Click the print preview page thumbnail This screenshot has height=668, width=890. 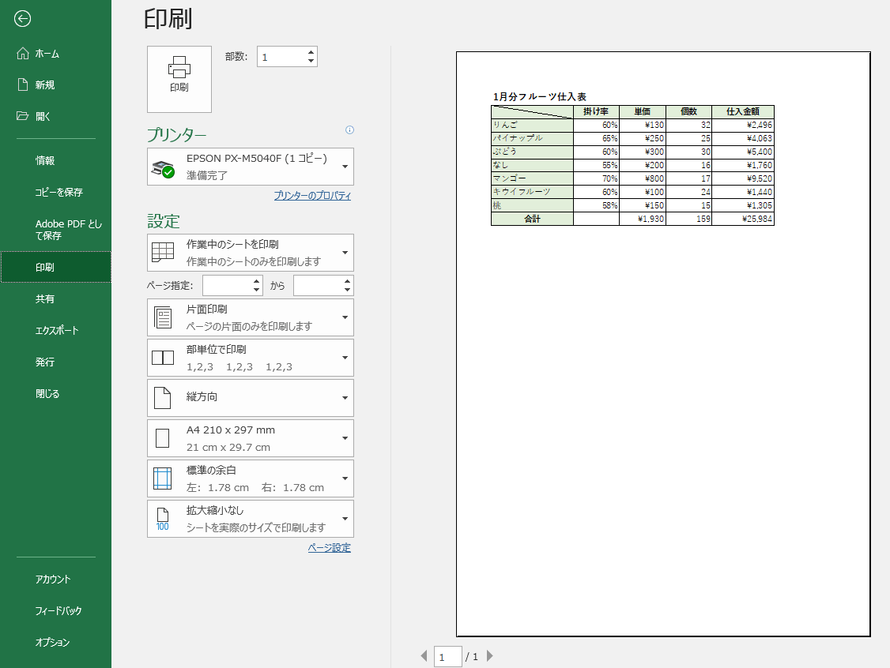point(663,344)
